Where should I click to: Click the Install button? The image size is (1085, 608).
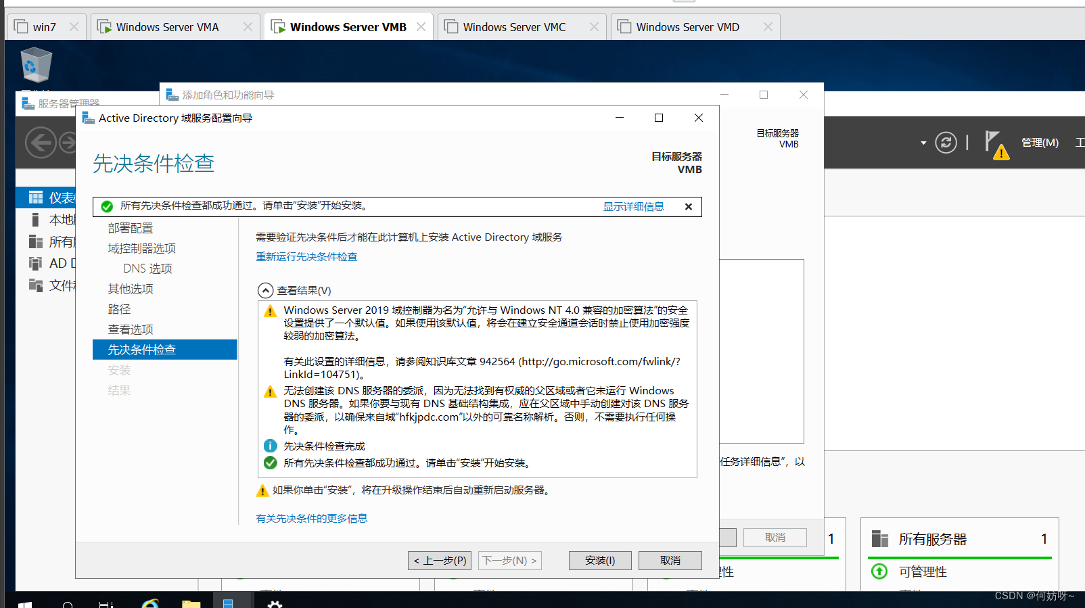coord(599,561)
